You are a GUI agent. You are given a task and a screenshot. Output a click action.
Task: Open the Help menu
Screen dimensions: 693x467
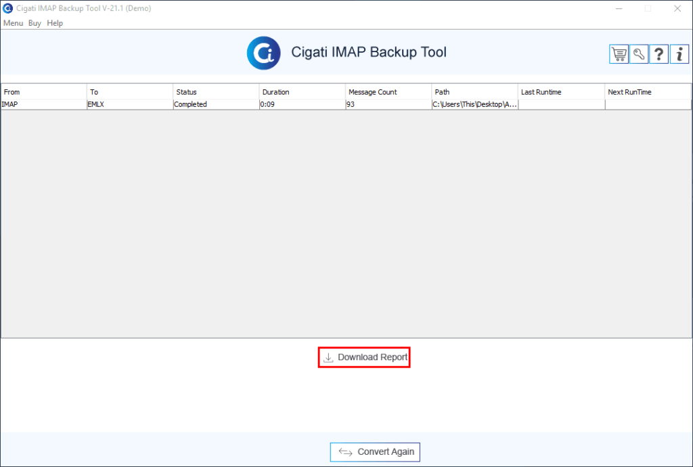pyautogui.click(x=55, y=23)
